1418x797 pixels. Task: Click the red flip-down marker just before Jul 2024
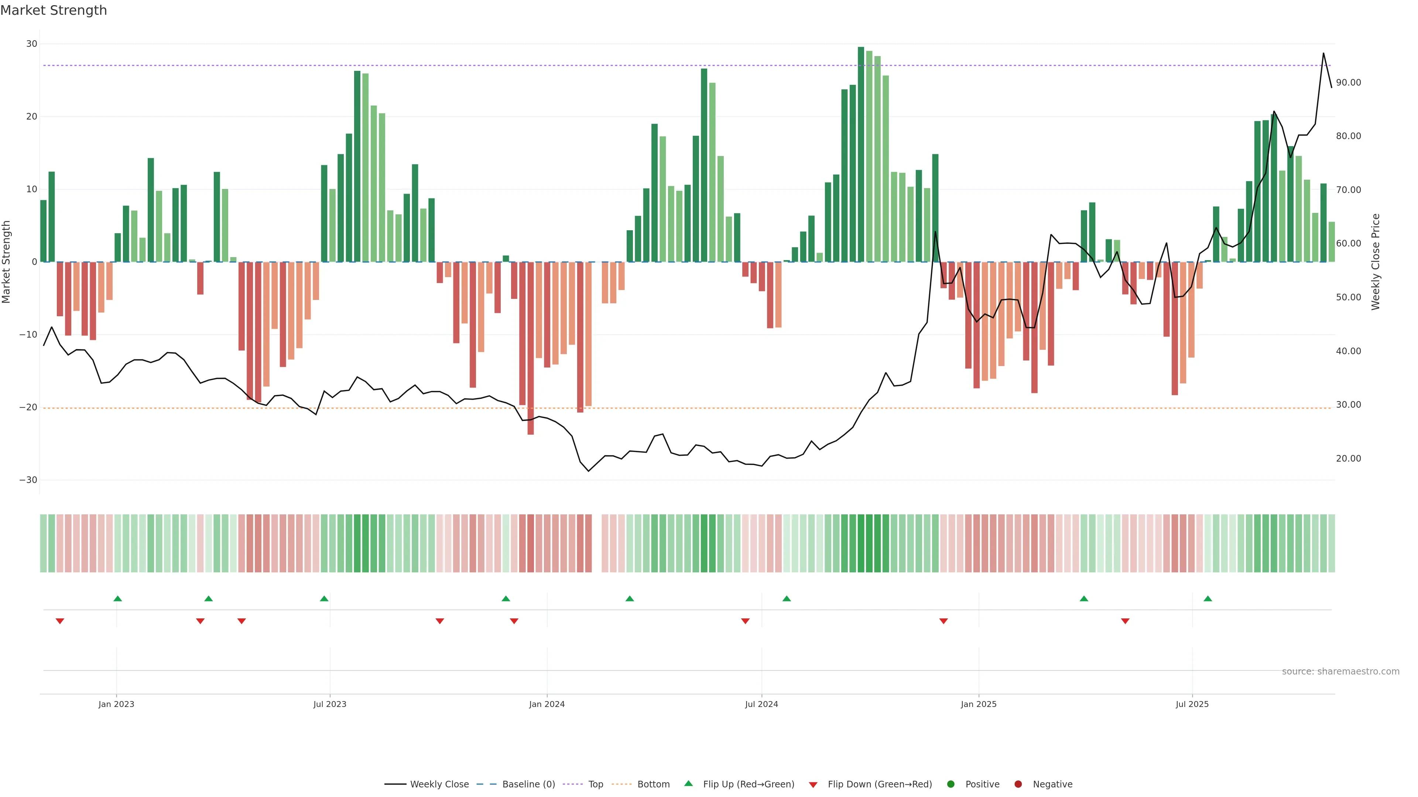[745, 621]
